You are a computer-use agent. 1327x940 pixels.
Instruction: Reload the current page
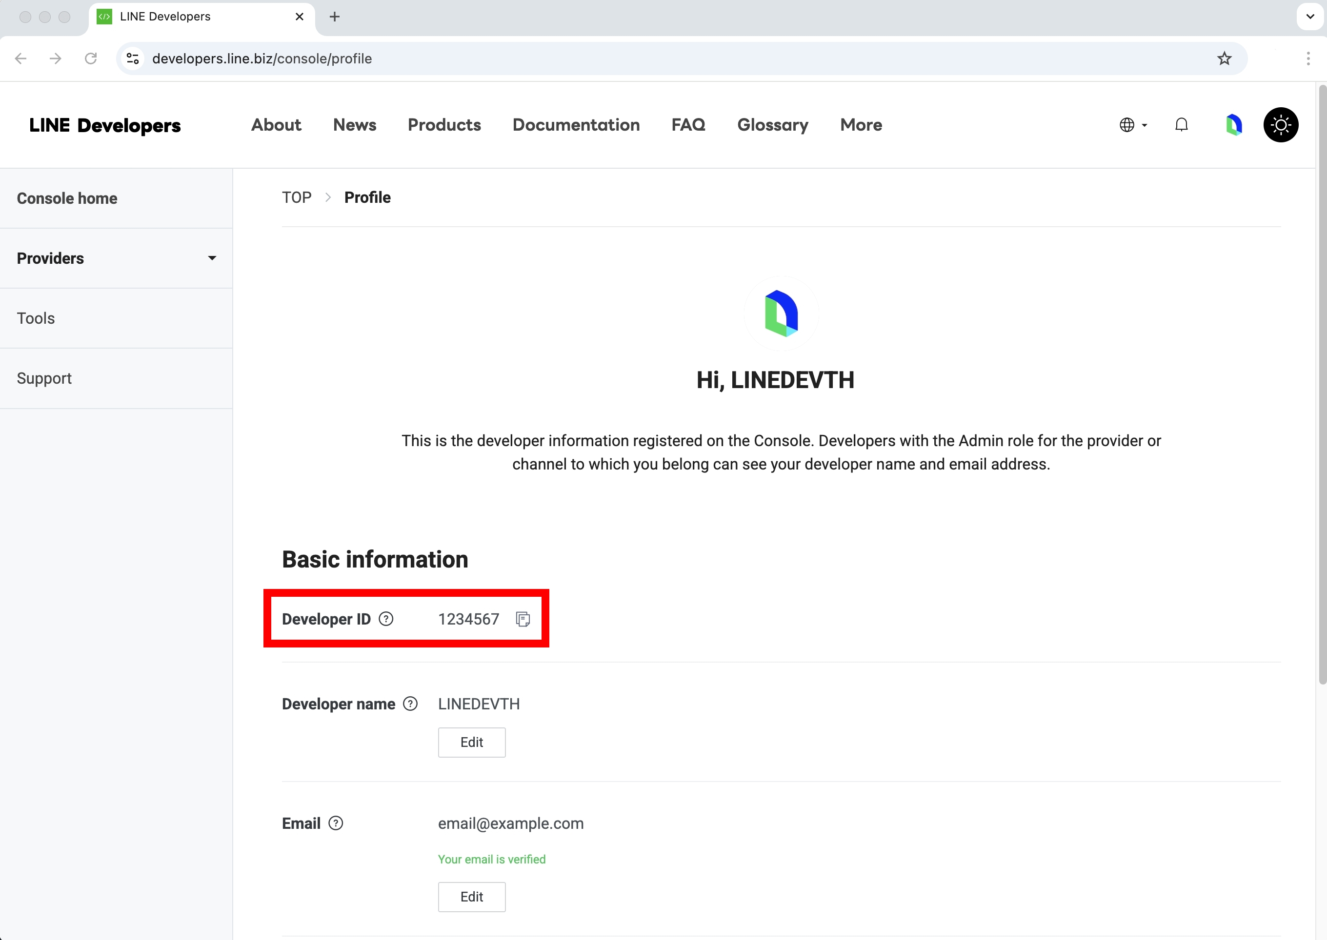tap(90, 59)
